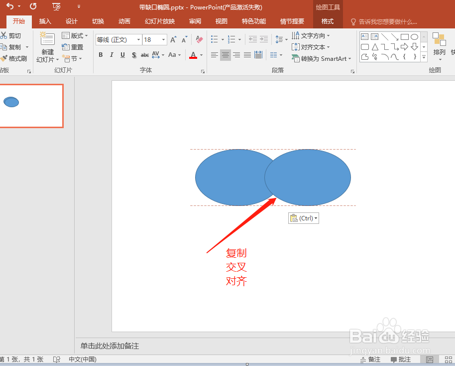455x366 pixels.
Task: Click the distributed alignment icon
Action: point(258,55)
